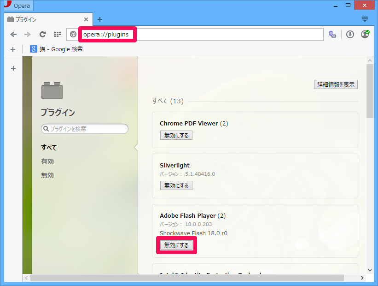Select the 有効 filter in sidebar
The width and height of the screenshot is (378, 286).
coord(47,161)
